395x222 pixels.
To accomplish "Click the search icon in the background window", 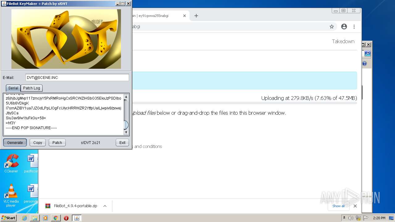I will (x=368, y=53).
